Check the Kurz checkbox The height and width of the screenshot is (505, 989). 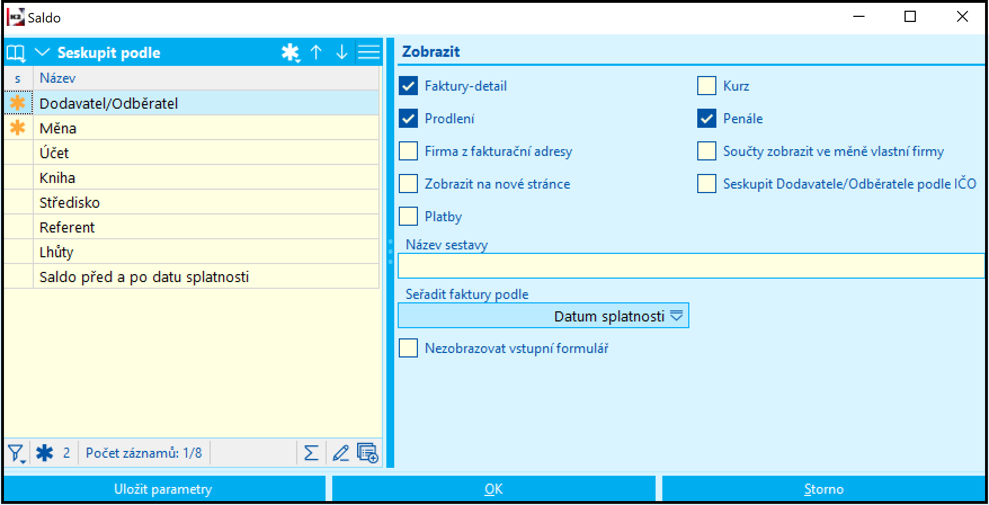click(x=707, y=86)
